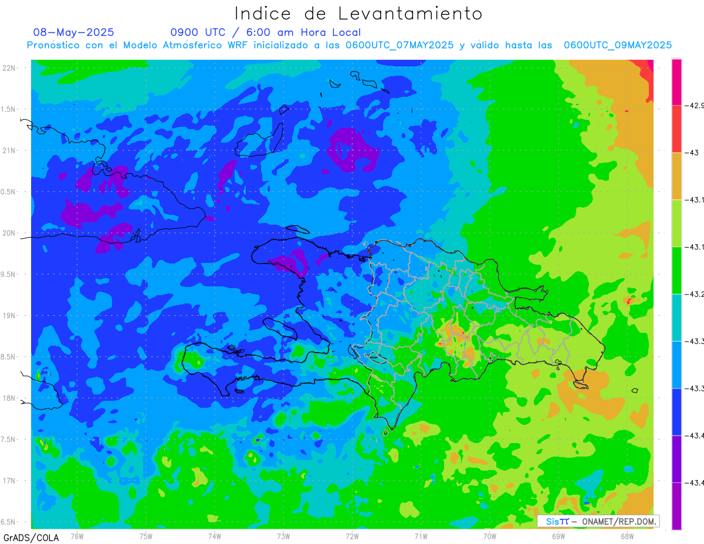The image size is (704, 544).
Task: Click the 17N latitude label
Action: click(10, 481)
